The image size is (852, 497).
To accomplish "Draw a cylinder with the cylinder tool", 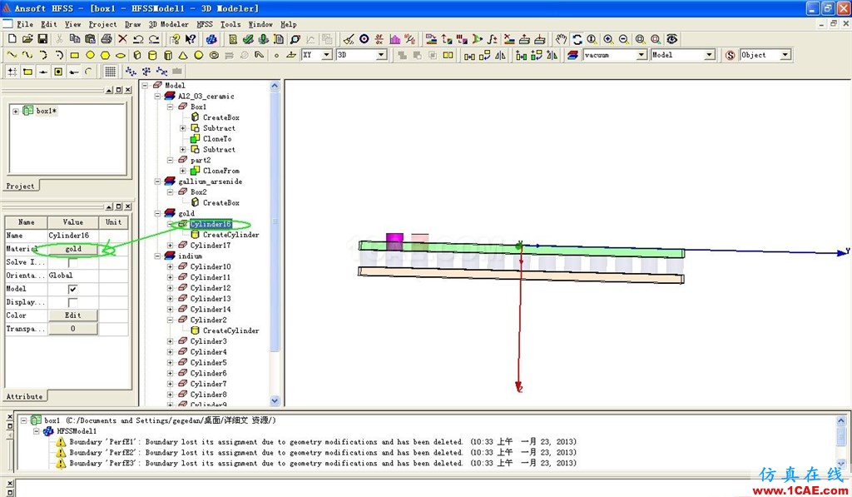I will (153, 55).
